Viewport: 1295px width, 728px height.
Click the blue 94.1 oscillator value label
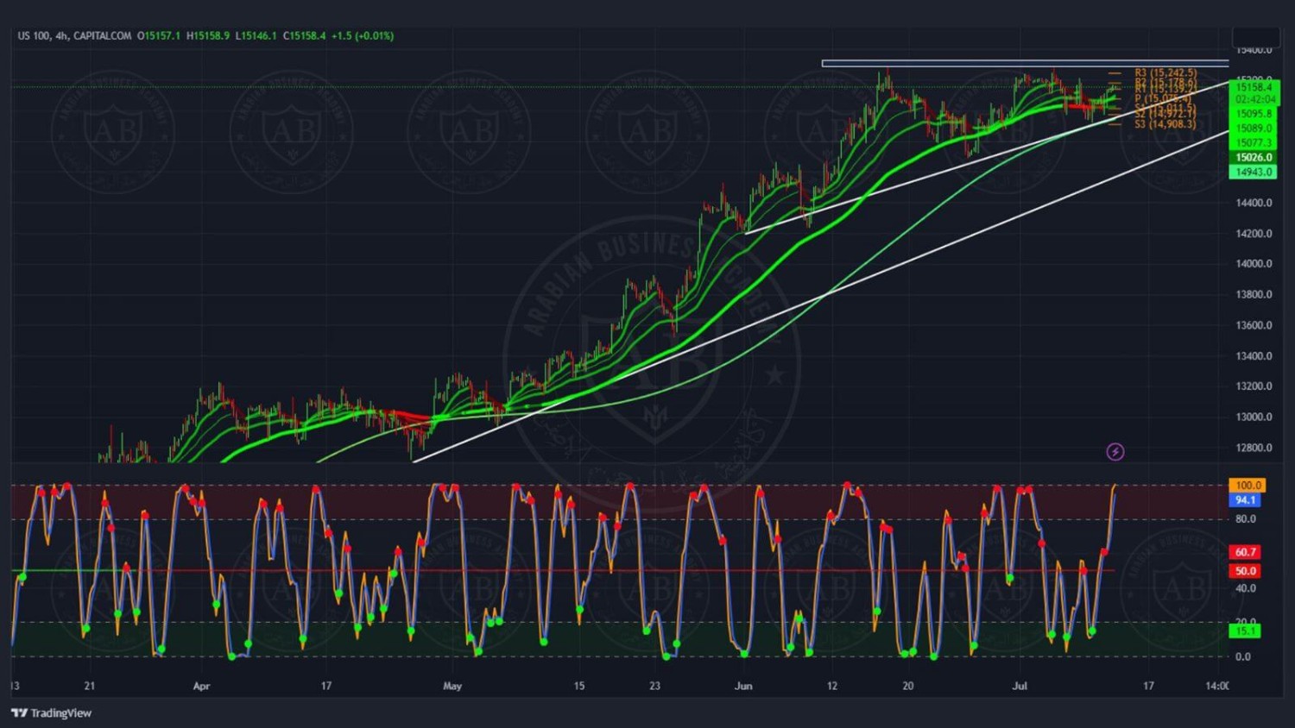click(1245, 500)
